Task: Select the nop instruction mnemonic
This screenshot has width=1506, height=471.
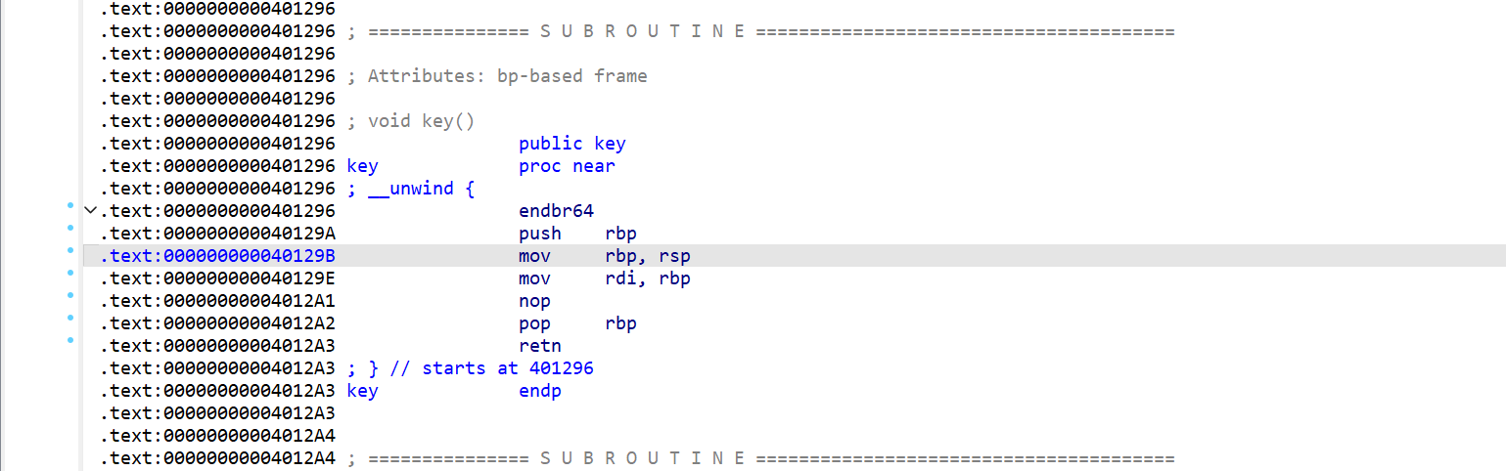Action: [x=534, y=301]
